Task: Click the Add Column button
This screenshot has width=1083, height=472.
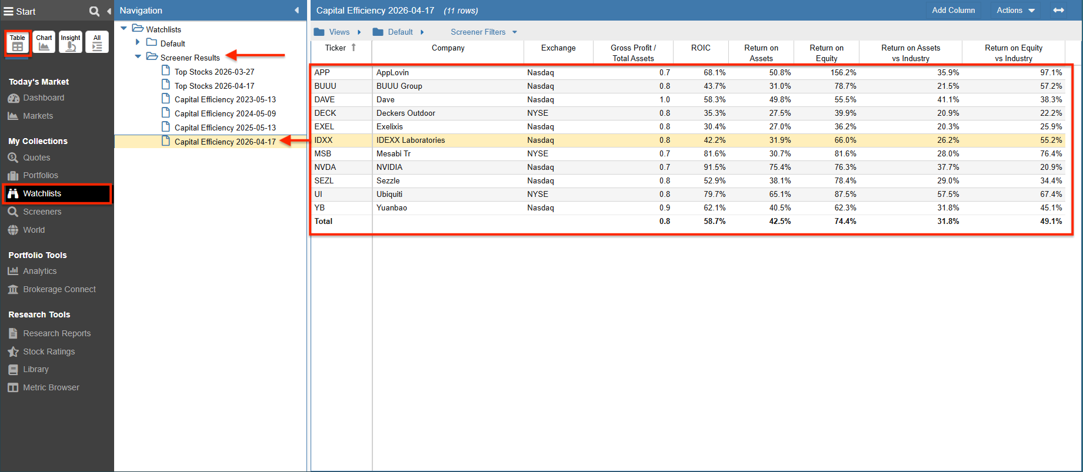Action: pos(953,11)
